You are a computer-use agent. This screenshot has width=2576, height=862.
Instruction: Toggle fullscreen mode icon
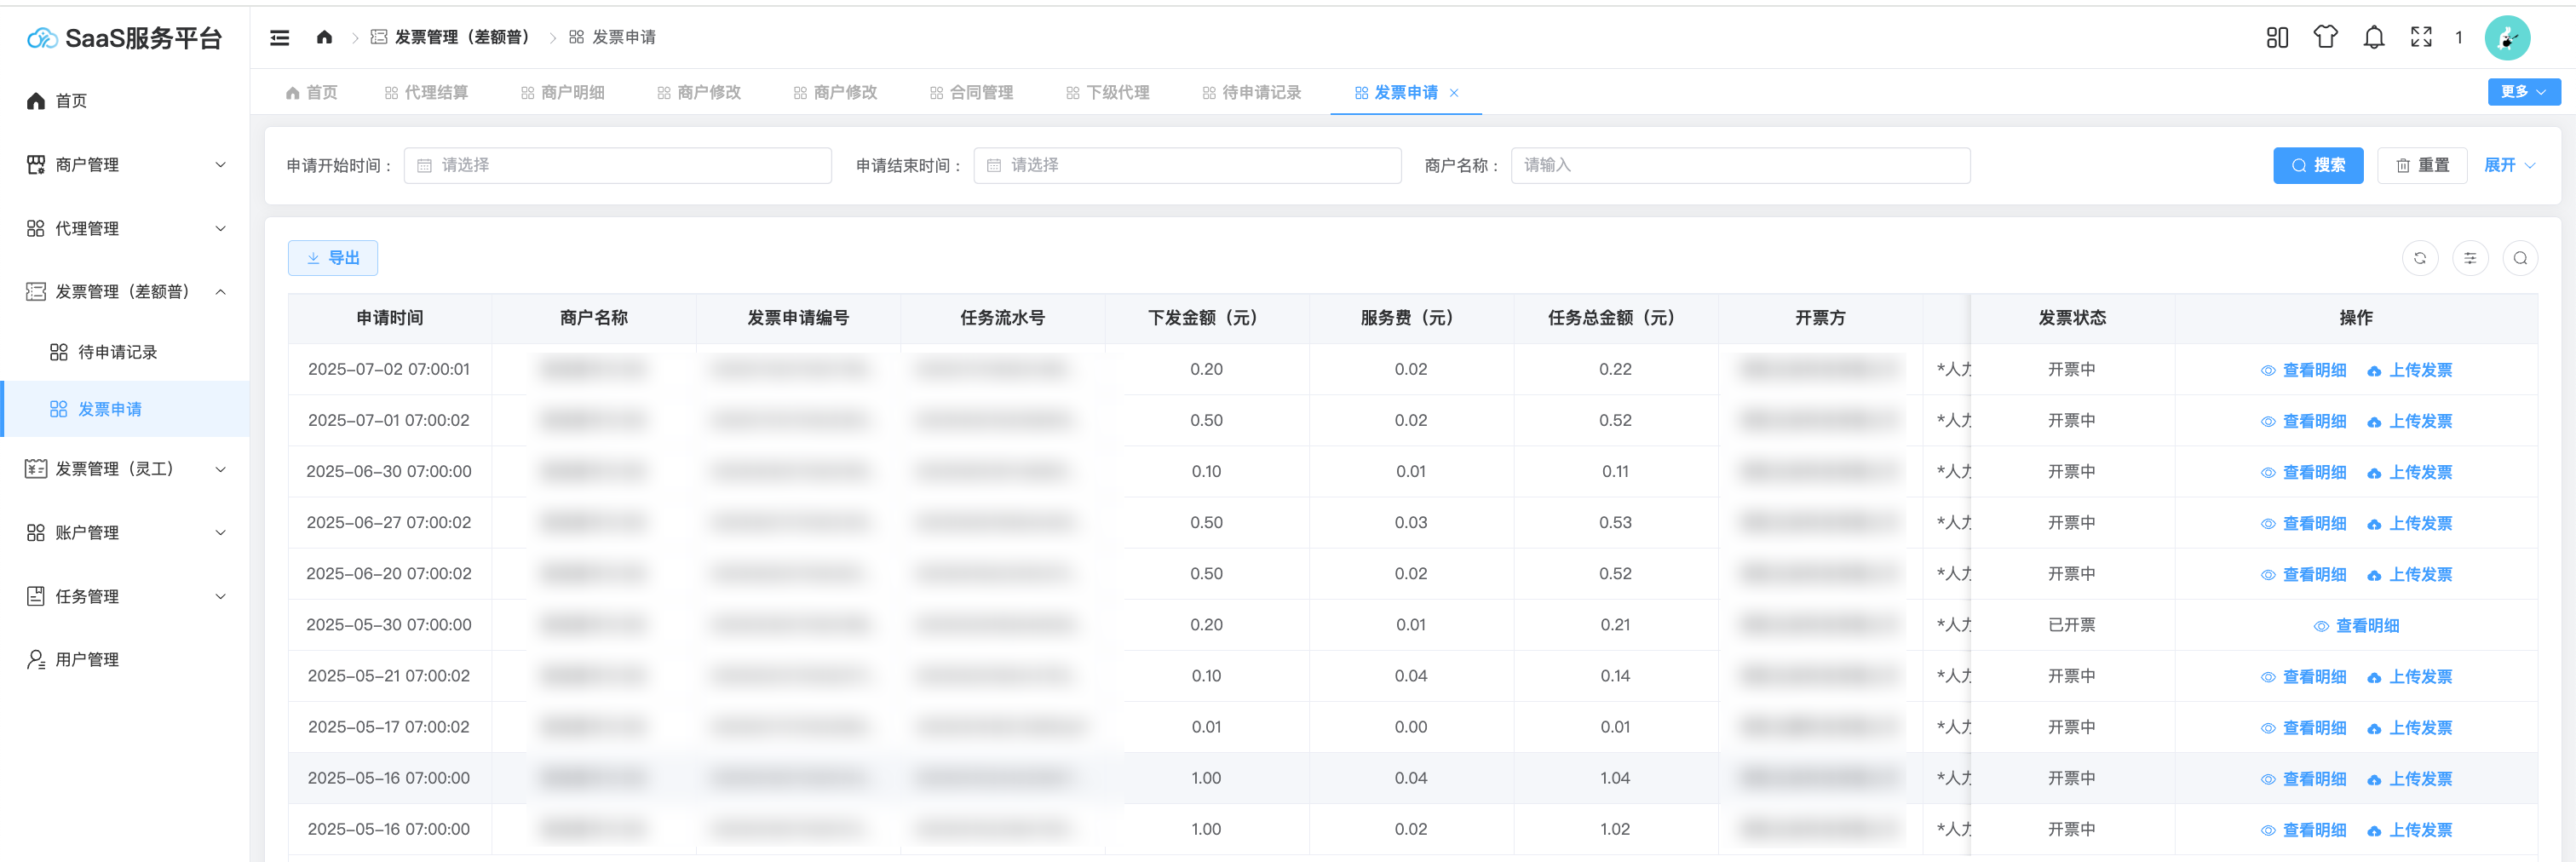[x=2421, y=38]
